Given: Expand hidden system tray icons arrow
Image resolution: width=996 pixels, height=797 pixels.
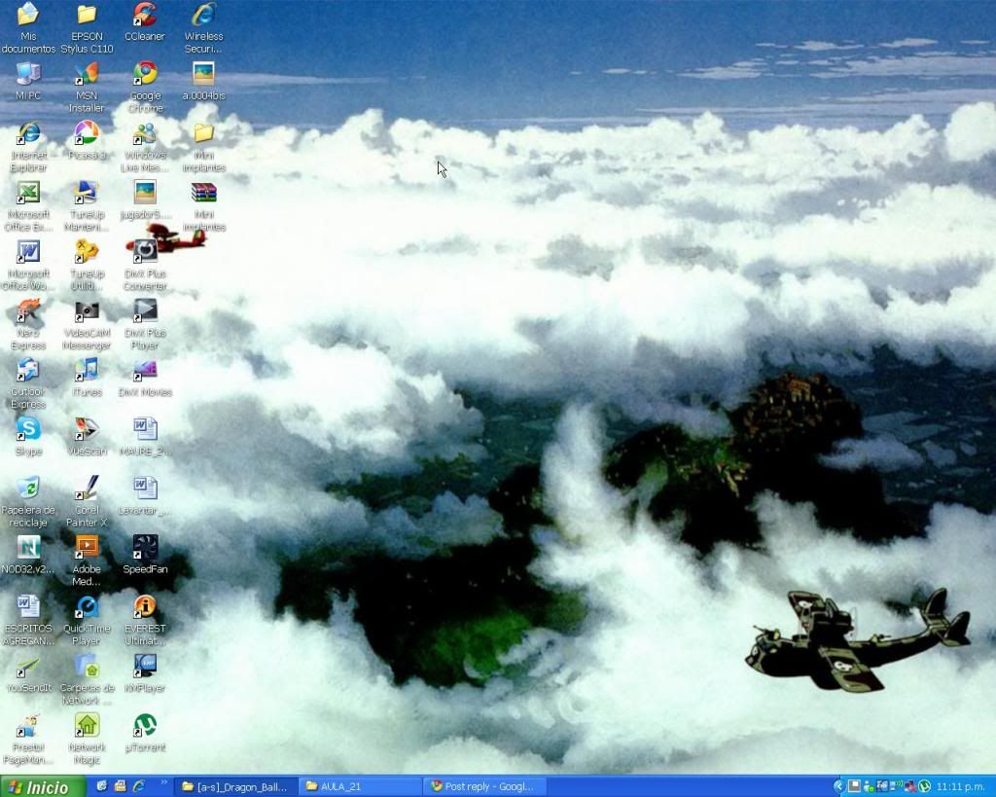Looking at the screenshot, I should point(838,786).
